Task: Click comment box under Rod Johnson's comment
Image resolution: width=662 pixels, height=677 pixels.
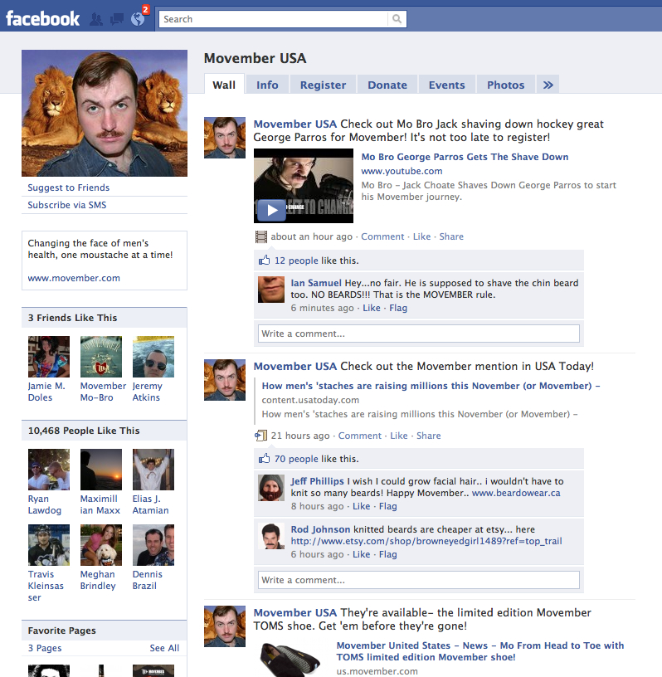Action: tap(418, 580)
